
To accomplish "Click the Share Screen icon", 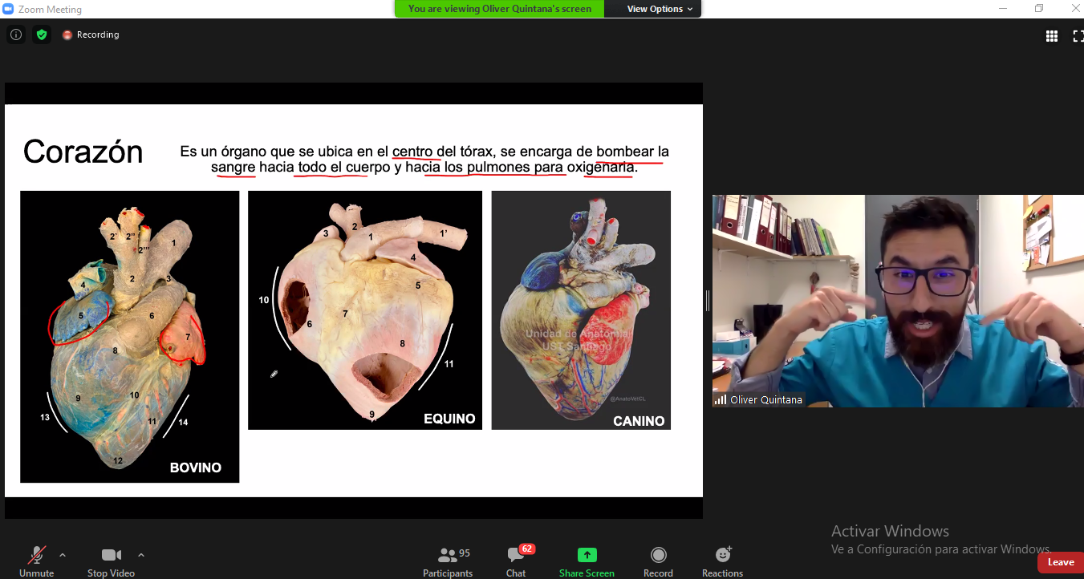I will (587, 561).
